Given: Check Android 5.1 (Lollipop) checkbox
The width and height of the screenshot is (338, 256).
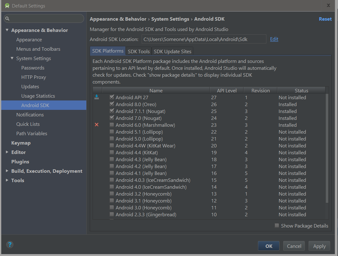Looking at the screenshot, I should pyautogui.click(x=112, y=131).
